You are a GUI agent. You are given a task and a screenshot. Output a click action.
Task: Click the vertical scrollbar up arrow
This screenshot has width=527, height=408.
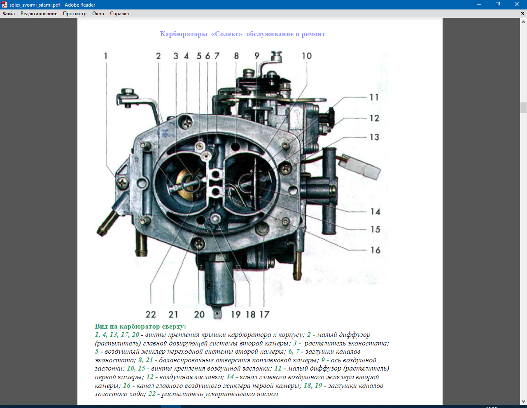coord(523,22)
